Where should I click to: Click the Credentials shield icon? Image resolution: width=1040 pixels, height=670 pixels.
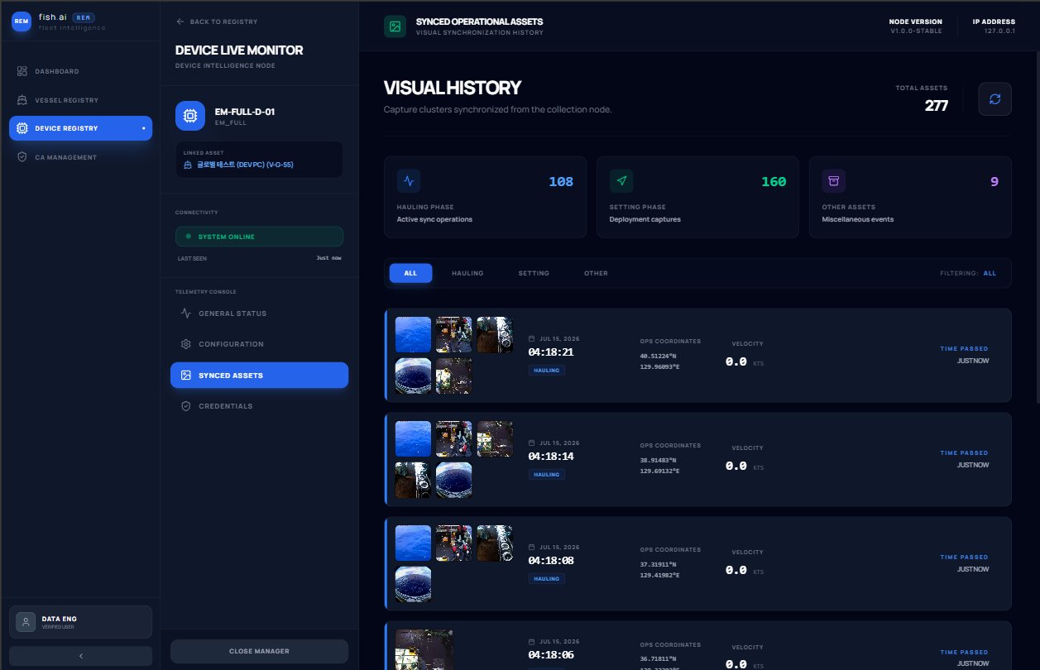186,406
